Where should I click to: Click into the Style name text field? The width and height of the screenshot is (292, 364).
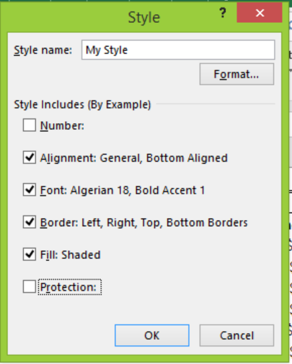tap(178, 50)
